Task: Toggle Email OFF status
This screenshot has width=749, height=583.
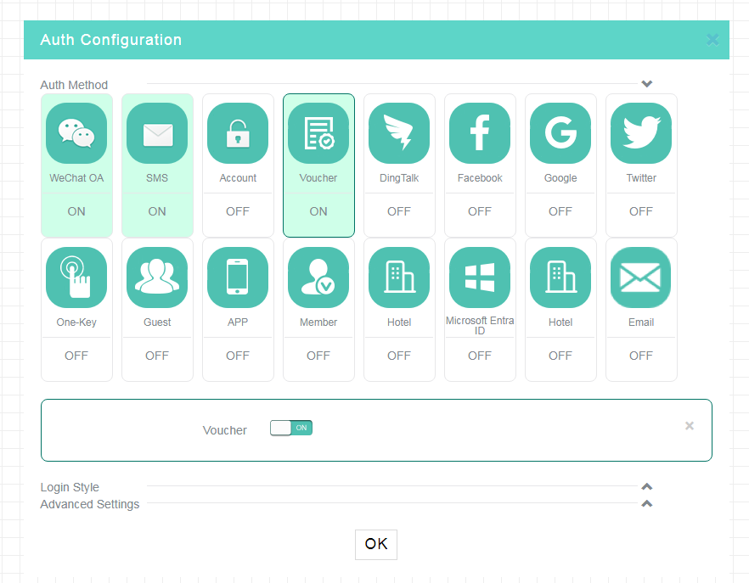Action: tap(641, 356)
